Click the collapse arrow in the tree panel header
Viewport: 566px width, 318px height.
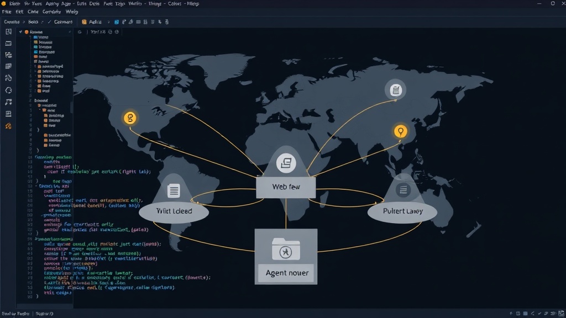point(70,31)
